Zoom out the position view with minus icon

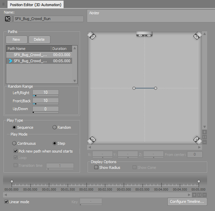(205, 142)
